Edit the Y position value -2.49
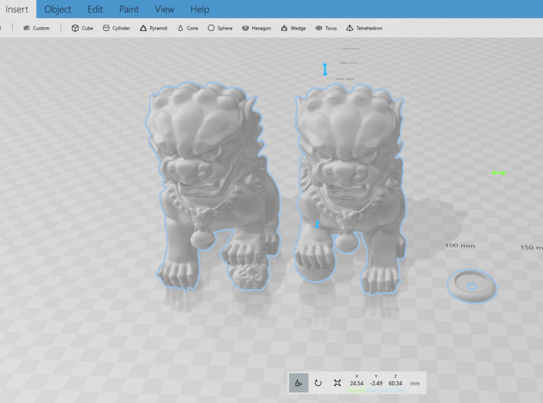Screen dimensions: 543x403 click(376, 383)
